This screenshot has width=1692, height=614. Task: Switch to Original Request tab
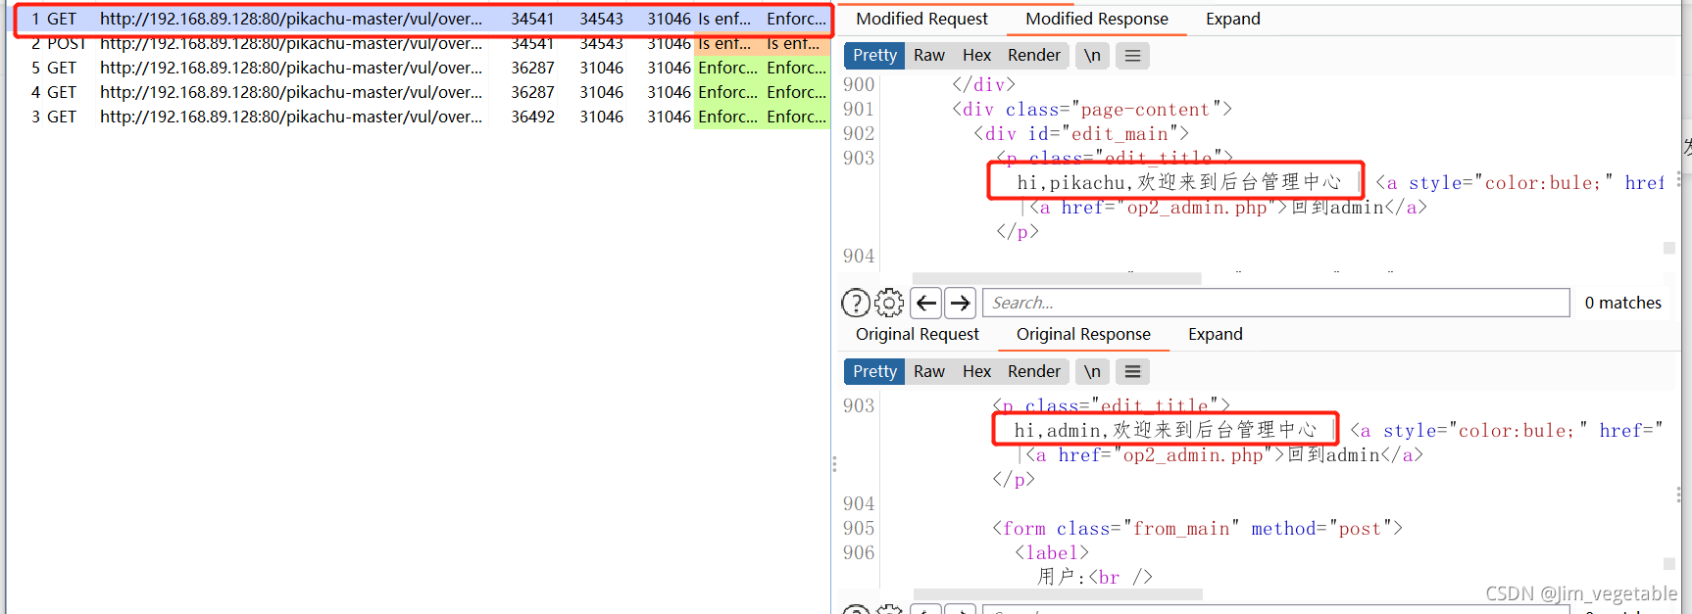(918, 334)
